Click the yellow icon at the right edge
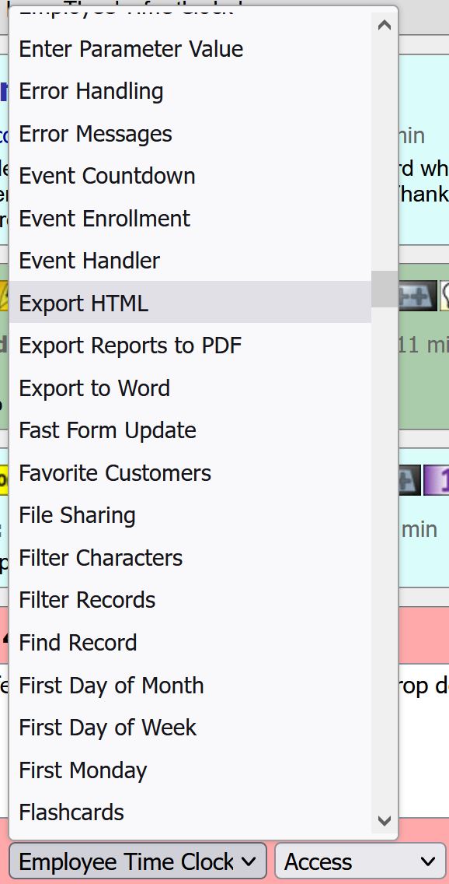Viewport: 449px width, 884px height. [x=444, y=296]
